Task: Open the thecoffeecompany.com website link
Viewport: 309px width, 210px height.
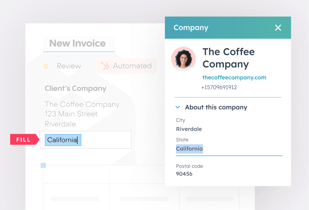Action: 234,77
